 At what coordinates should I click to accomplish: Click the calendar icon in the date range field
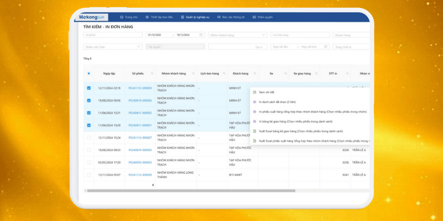(201, 35)
